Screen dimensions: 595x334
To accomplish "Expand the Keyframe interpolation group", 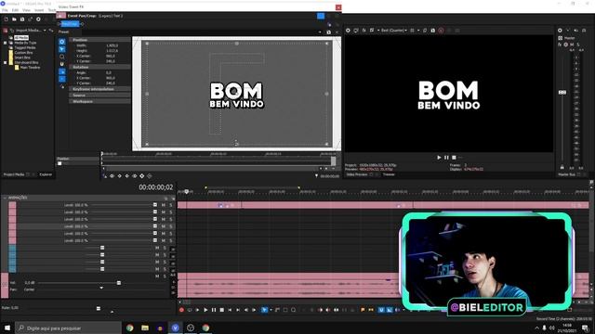I will [99, 89].
